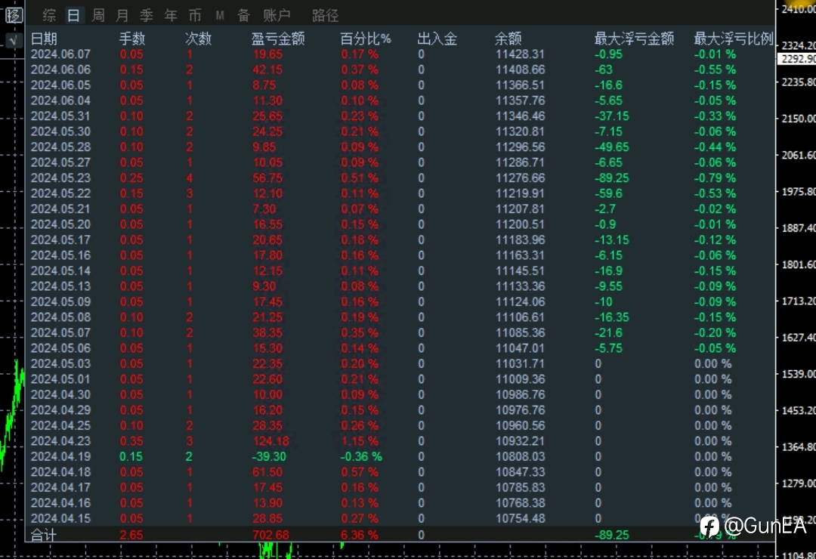Click the -39.30 loss amount
The image size is (816, 559).
click(x=269, y=457)
